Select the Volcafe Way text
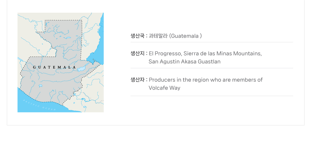This screenshot has height=143, width=311. [x=164, y=88]
